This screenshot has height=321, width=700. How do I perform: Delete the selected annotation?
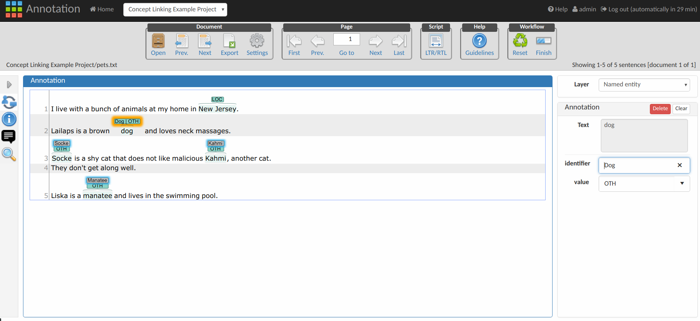tap(660, 108)
